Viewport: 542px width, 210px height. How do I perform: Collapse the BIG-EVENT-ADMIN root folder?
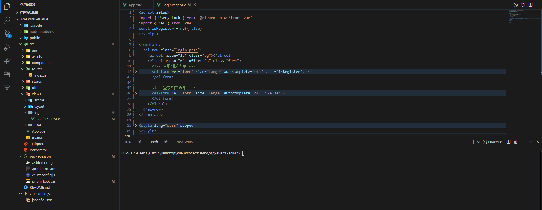67,19
